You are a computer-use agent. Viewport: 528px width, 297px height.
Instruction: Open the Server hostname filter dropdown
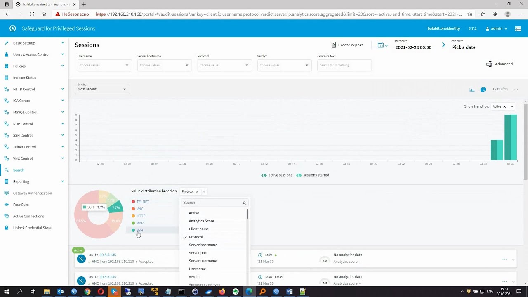pos(164,65)
